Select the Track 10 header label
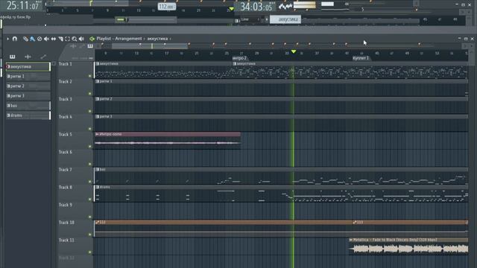 66,223
